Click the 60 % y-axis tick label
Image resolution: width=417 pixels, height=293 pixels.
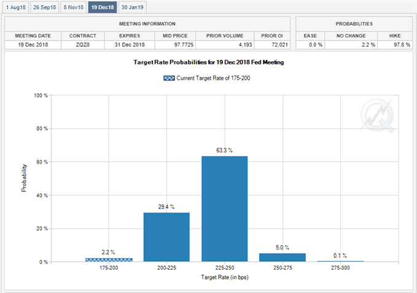point(42,162)
